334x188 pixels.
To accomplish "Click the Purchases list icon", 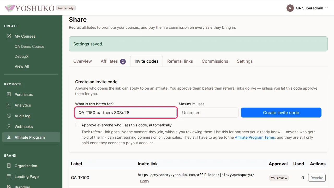I will 9,94.
